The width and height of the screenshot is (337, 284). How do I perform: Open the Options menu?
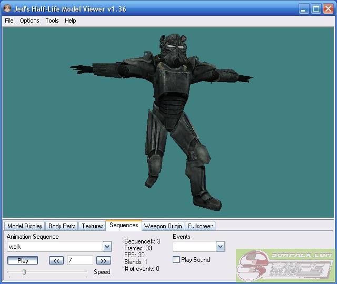(x=29, y=21)
